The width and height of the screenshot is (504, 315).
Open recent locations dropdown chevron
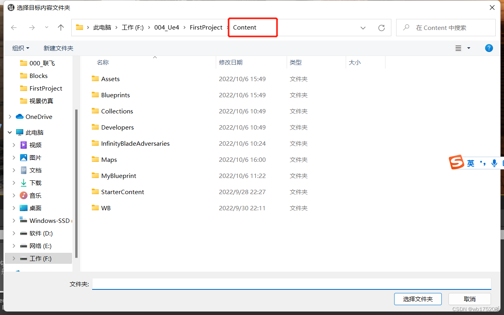coord(46,28)
